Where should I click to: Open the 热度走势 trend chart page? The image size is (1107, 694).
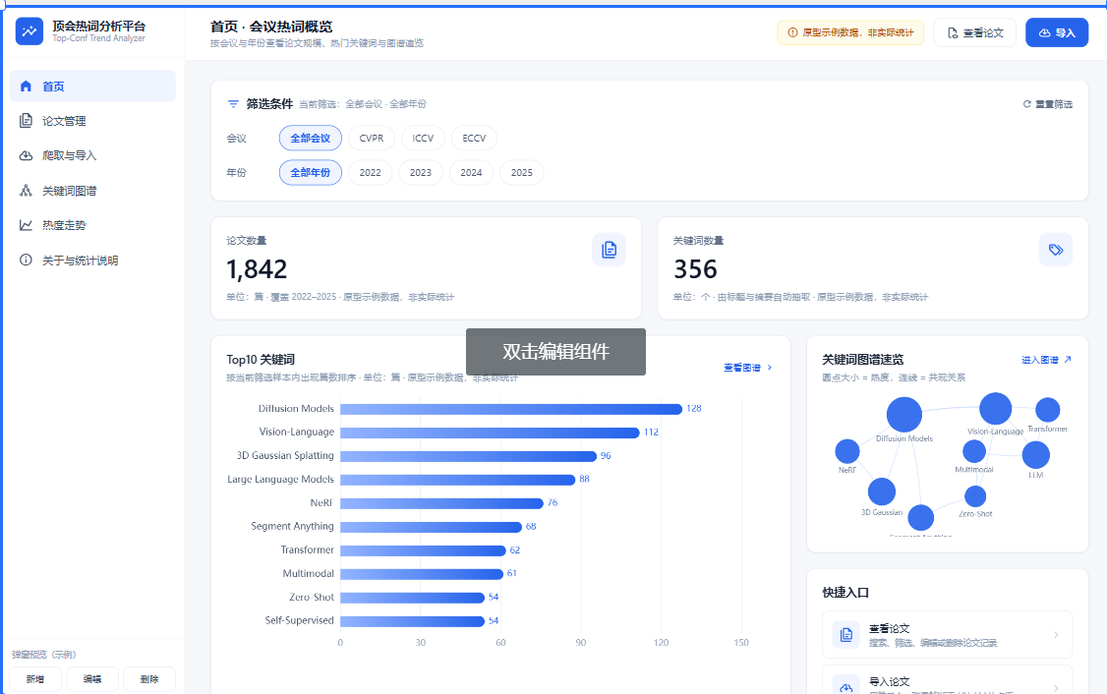point(92,225)
